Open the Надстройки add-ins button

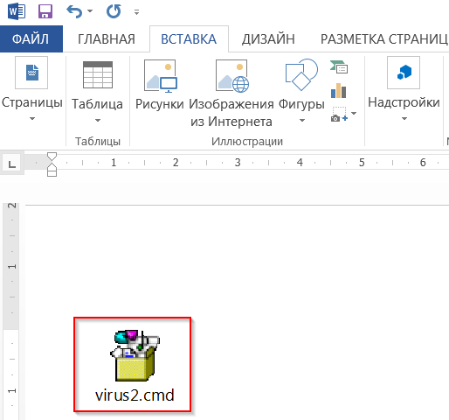tap(404, 89)
